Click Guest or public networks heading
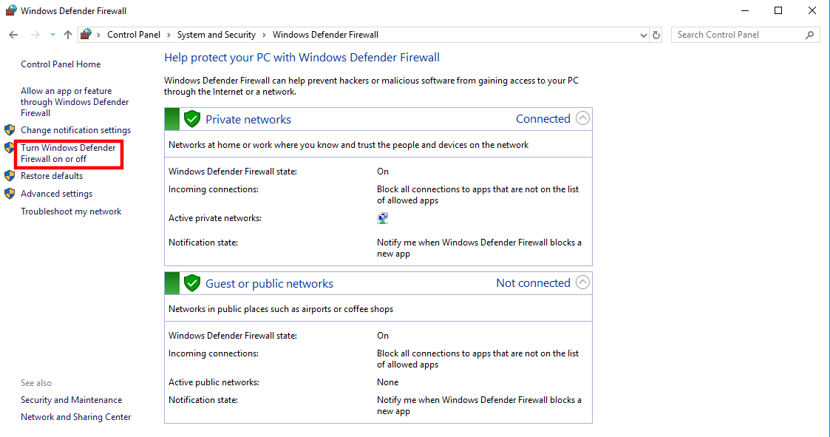Viewport: 830px width, 437px height. coord(269,283)
